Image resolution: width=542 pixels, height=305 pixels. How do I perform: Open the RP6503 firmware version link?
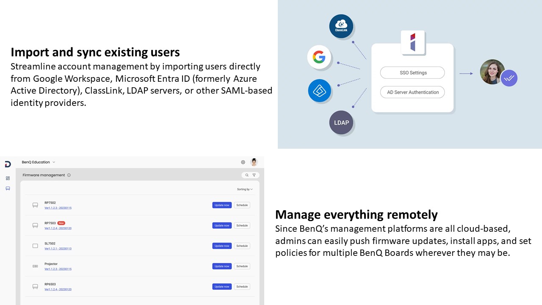(x=58, y=289)
